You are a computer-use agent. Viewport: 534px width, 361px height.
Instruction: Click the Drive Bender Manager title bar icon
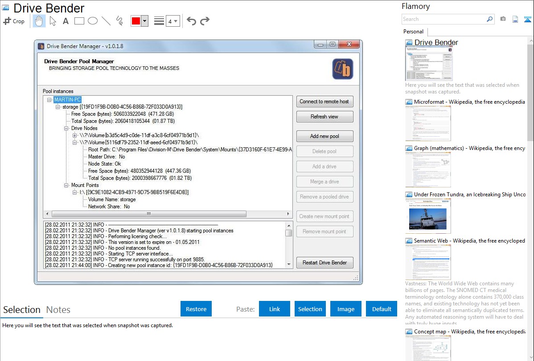pyautogui.click(x=41, y=46)
